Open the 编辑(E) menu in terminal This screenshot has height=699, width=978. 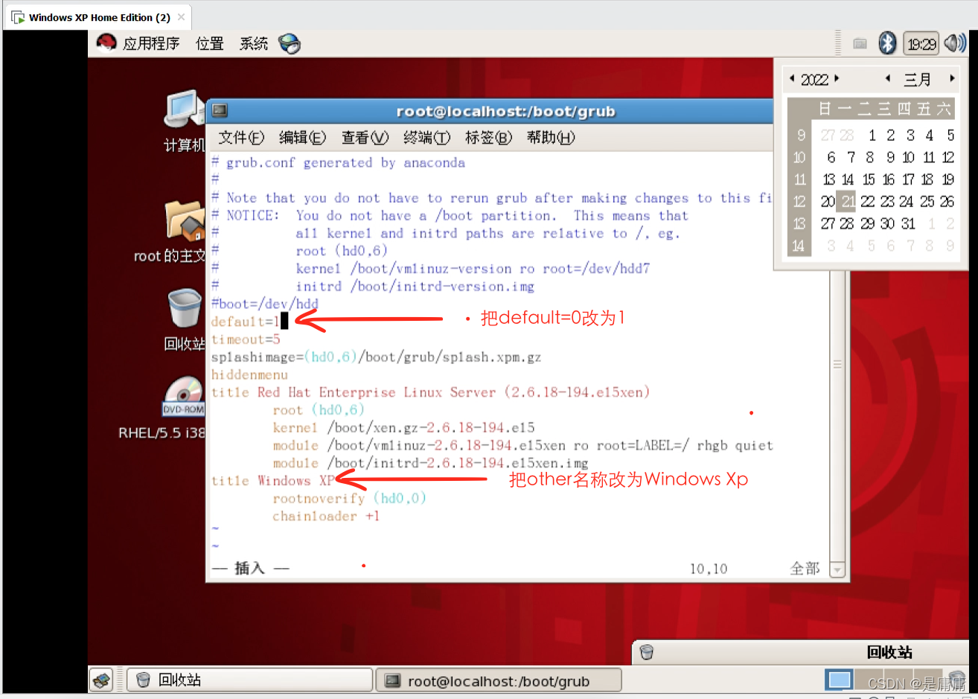pyautogui.click(x=302, y=138)
